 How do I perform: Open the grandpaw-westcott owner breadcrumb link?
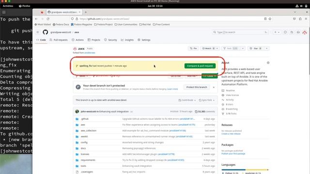[61, 32]
